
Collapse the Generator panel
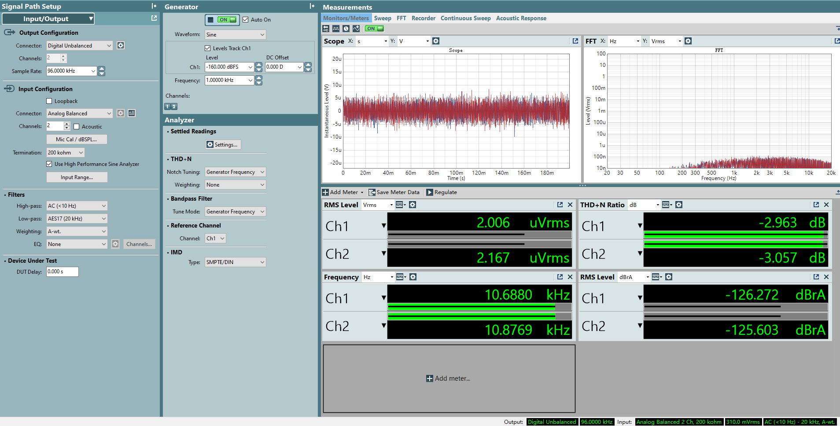312,6
